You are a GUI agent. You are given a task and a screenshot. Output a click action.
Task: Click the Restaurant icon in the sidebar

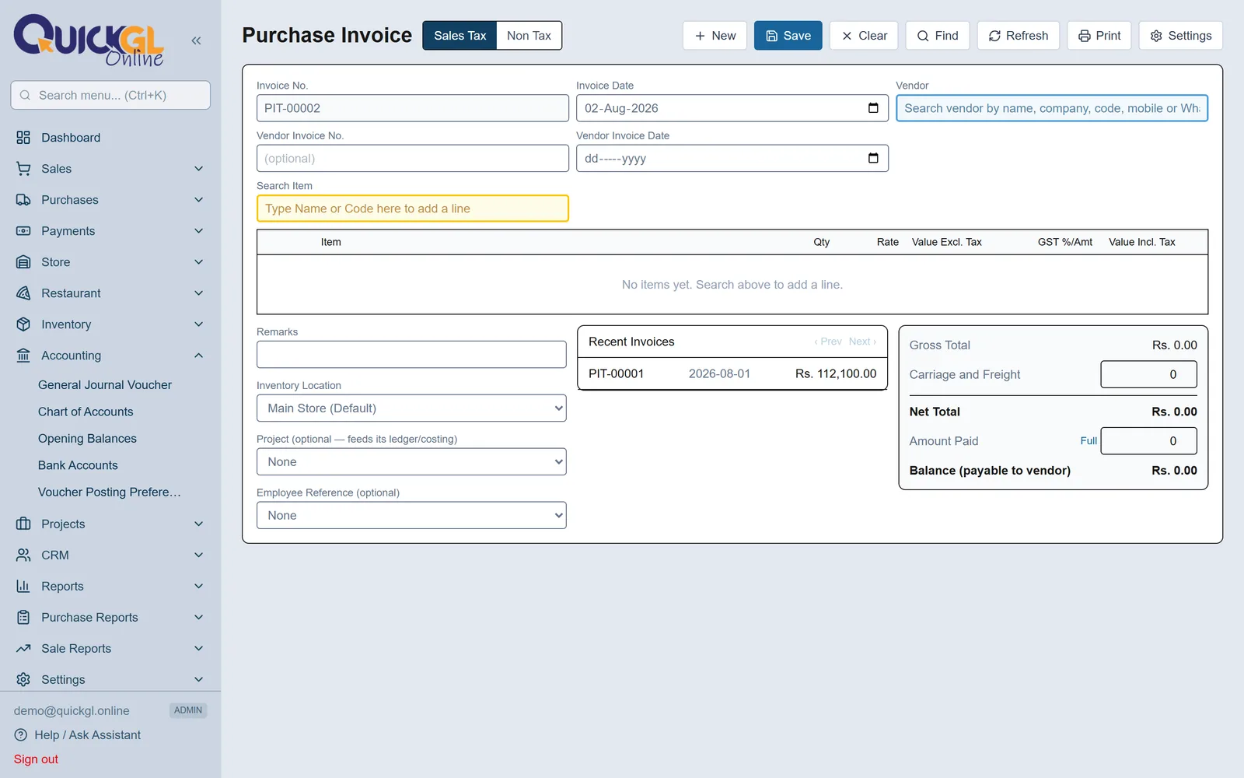(x=23, y=293)
